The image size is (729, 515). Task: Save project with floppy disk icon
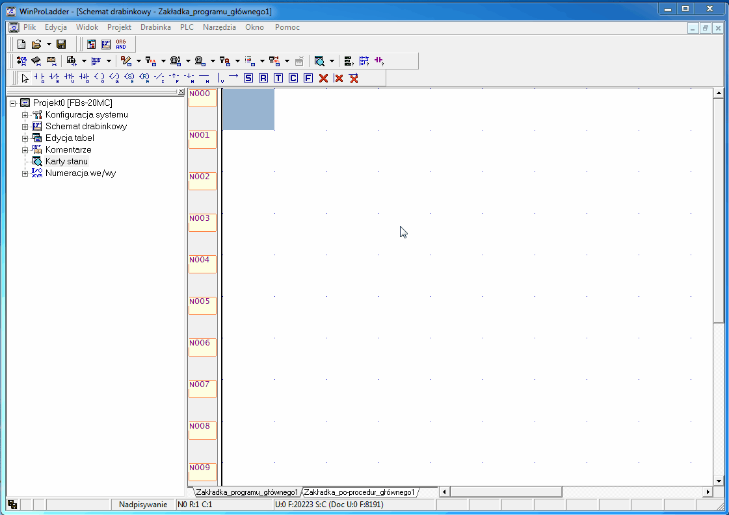point(61,44)
